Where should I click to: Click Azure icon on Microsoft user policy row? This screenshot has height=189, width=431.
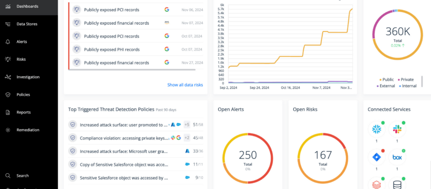[188, 151]
